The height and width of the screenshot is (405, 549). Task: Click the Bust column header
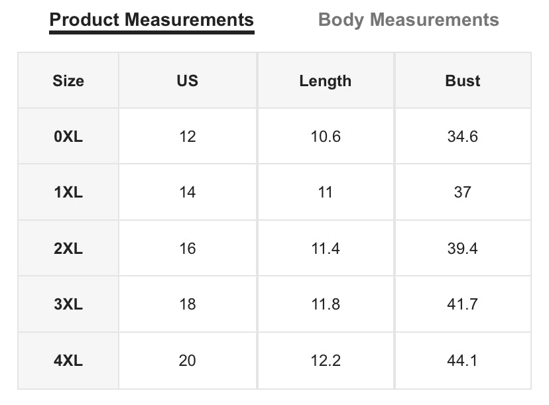[x=463, y=80]
